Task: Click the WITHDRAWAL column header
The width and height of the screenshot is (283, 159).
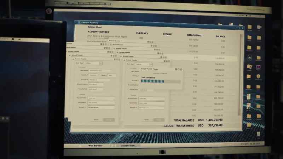Action: [x=194, y=35]
